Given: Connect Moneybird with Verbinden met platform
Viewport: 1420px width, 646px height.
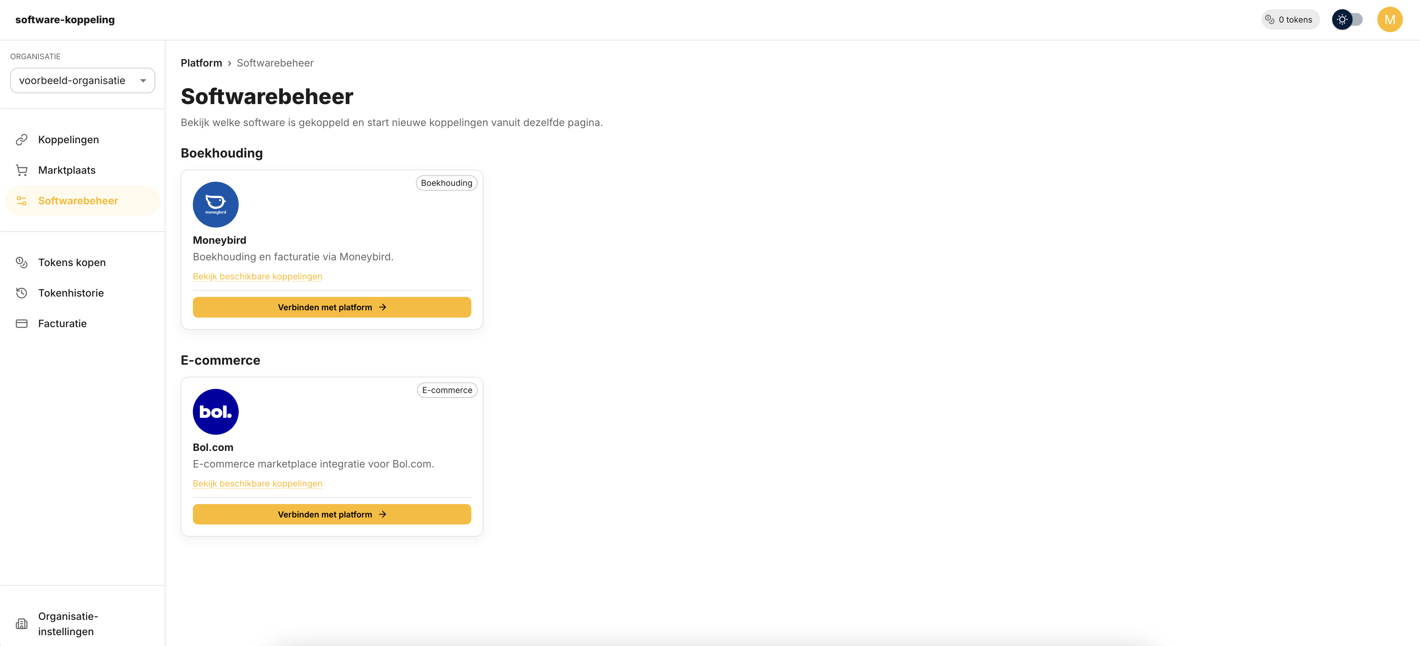Looking at the screenshot, I should [x=332, y=307].
